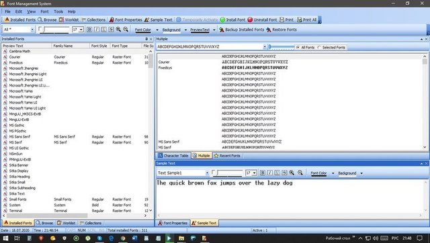The height and width of the screenshot is (243, 430).
Task: Select the All Fonts radio button
Action: pyautogui.click(x=298, y=48)
